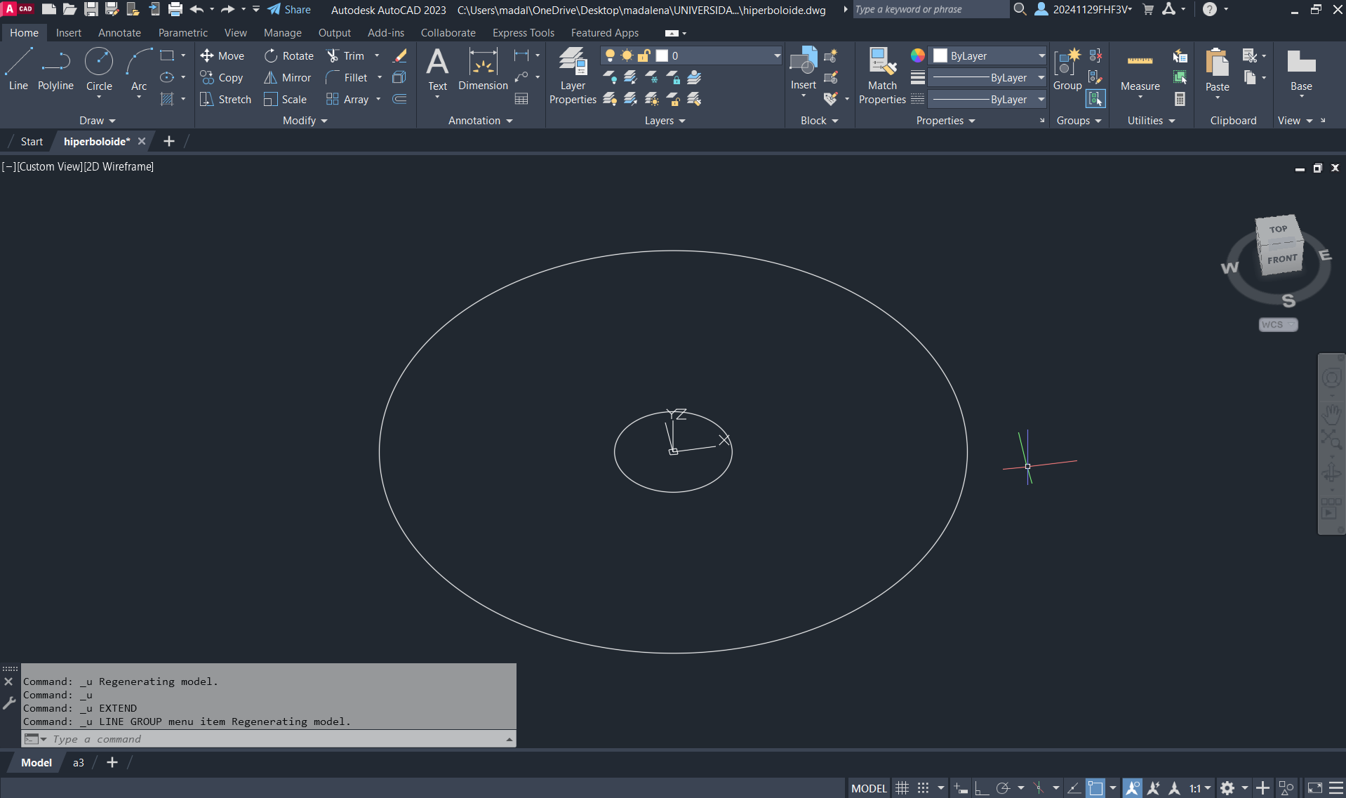Image resolution: width=1346 pixels, height=798 pixels.
Task: Toggle Ortho mode in status bar
Action: [982, 788]
